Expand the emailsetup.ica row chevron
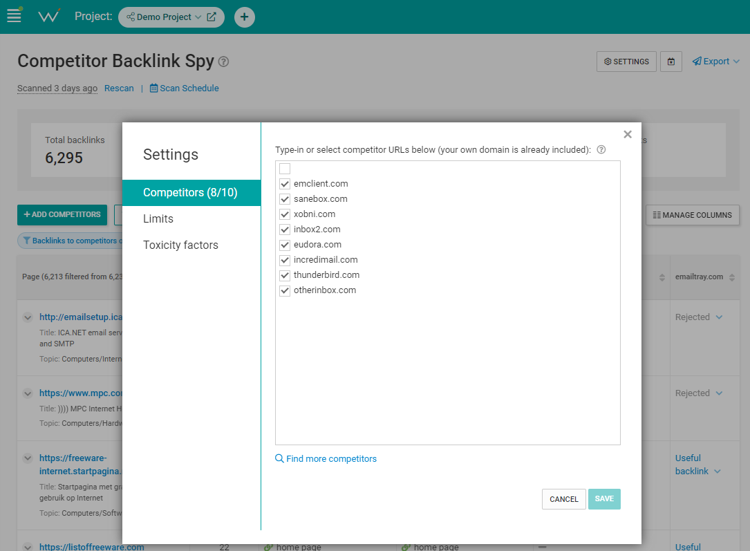This screenshot has height=551, width=750. coord(28,317)
